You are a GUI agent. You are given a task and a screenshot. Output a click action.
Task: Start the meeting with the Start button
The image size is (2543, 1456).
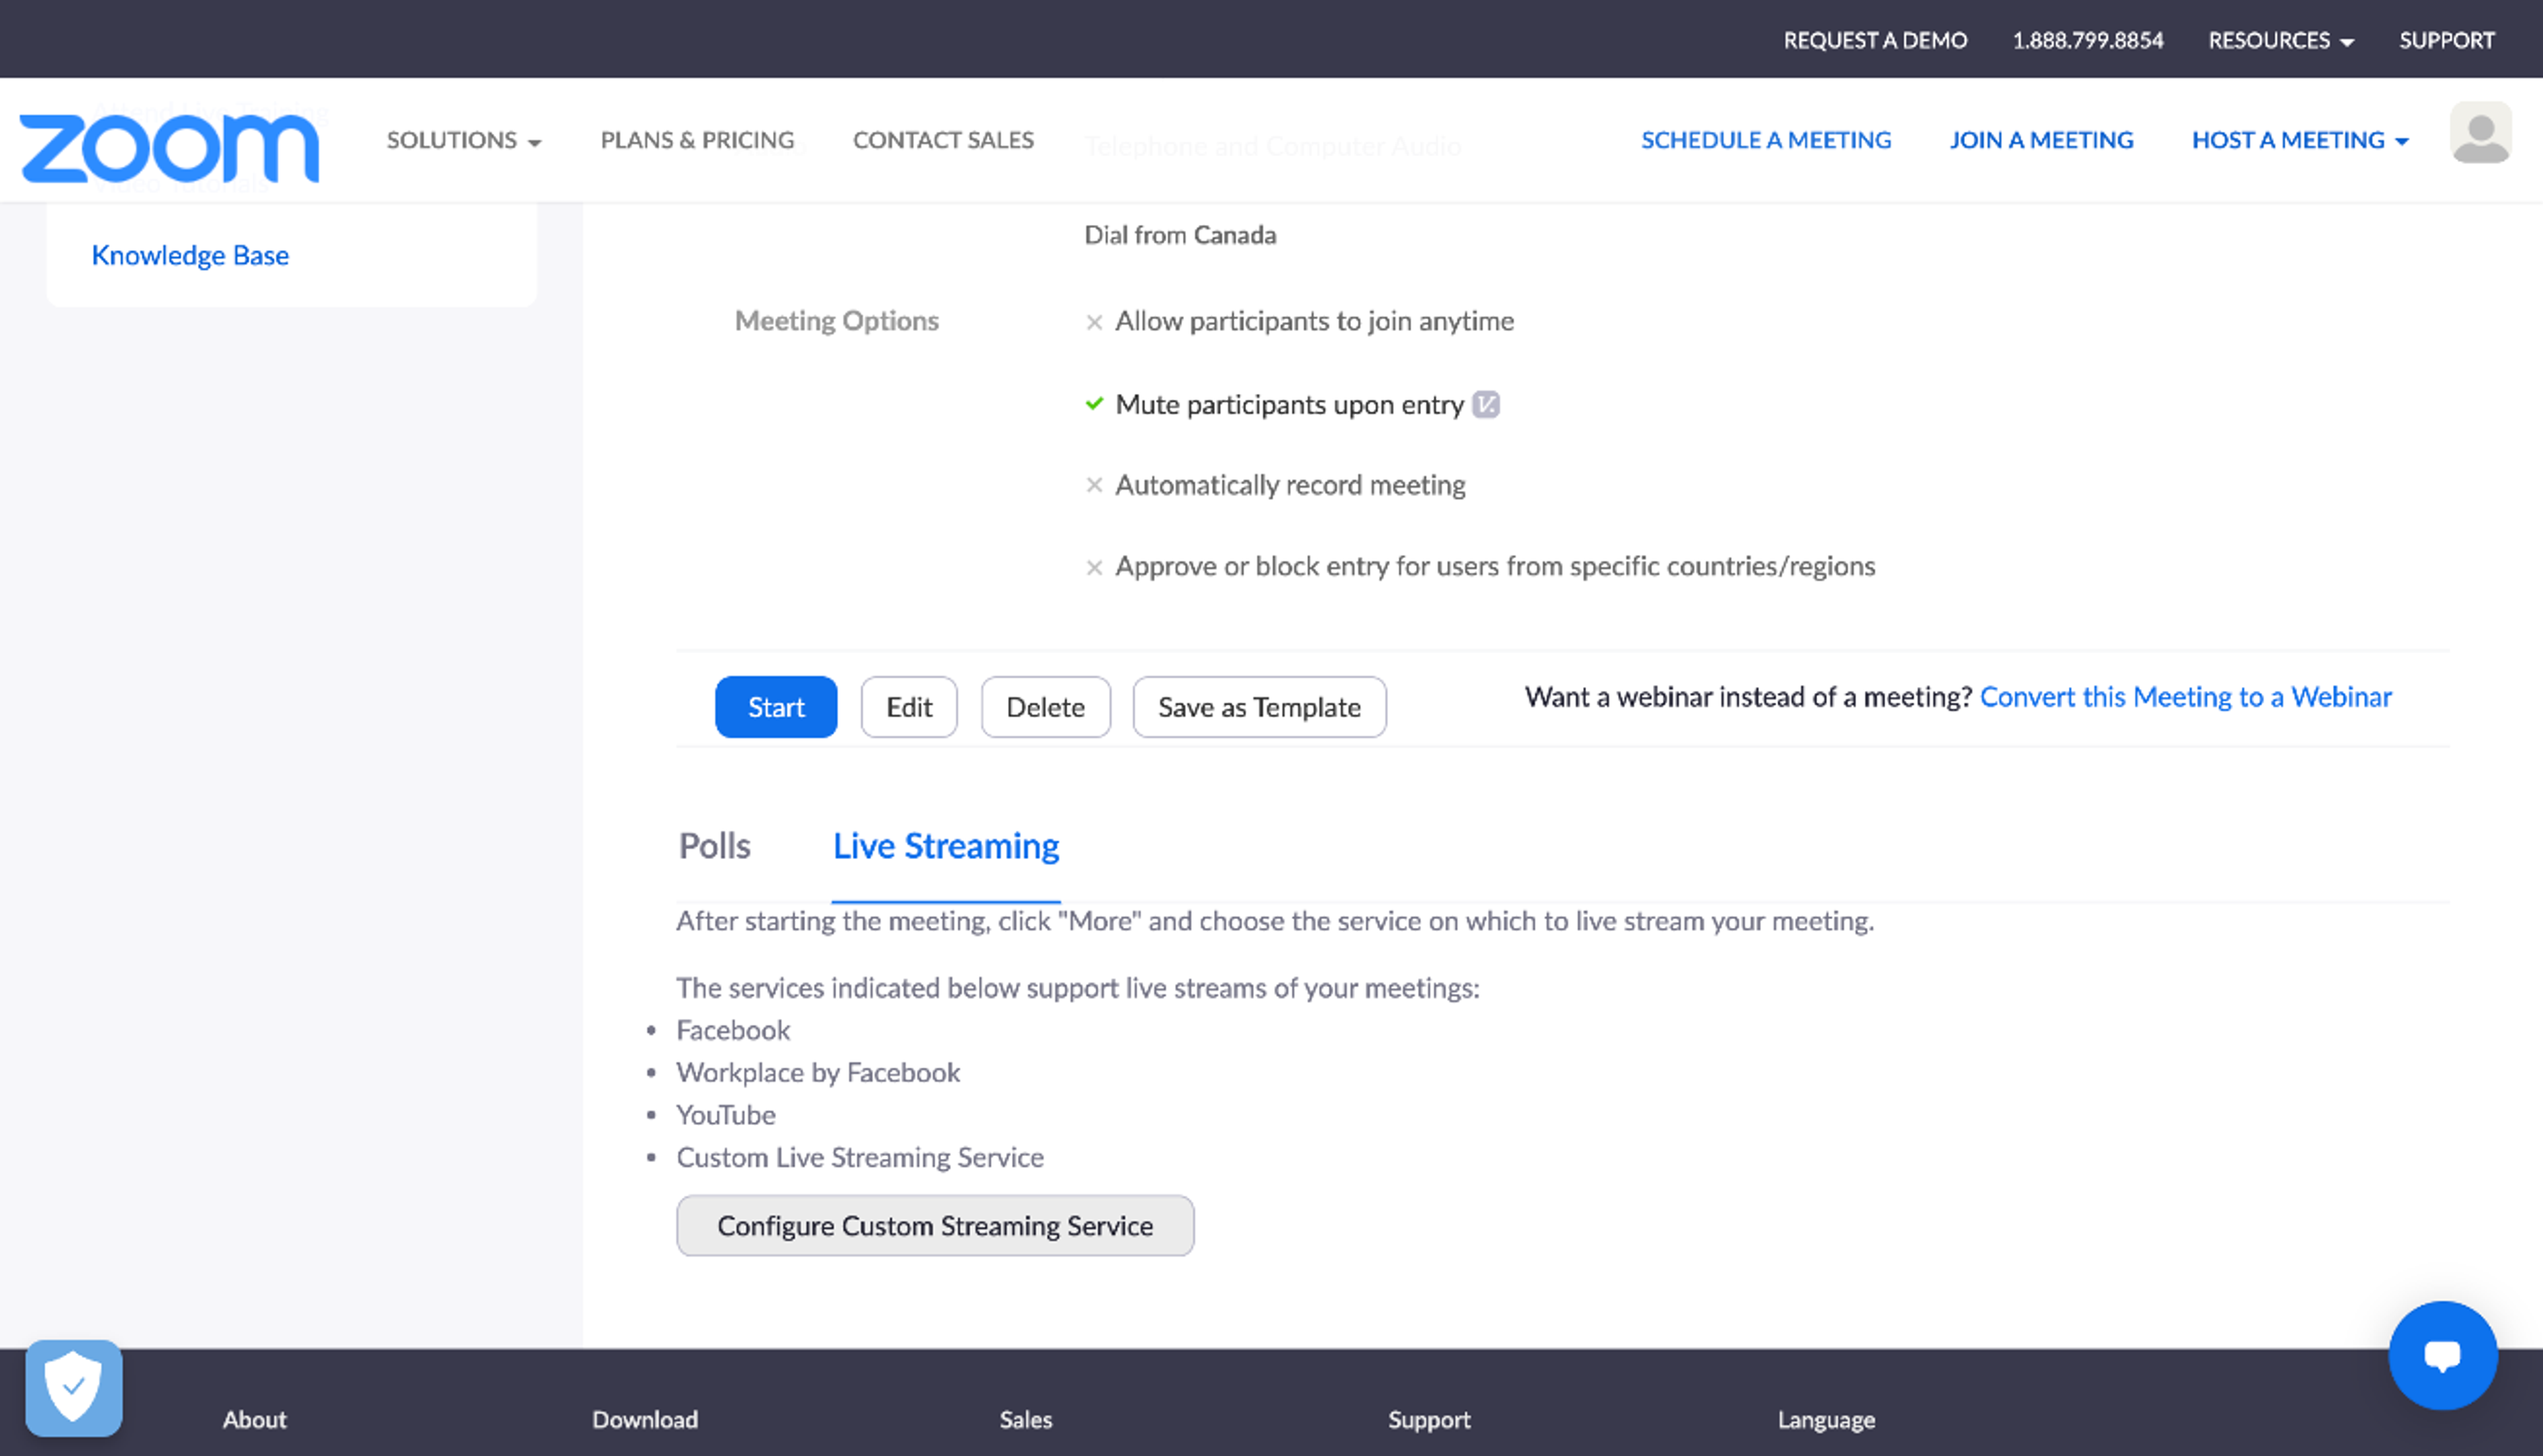776,707
